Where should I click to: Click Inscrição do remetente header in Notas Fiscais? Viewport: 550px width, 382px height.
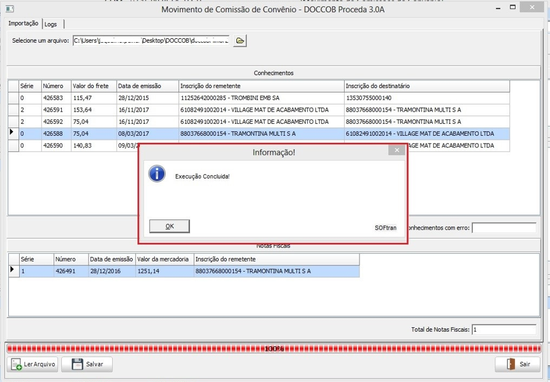tap(277, 260)
